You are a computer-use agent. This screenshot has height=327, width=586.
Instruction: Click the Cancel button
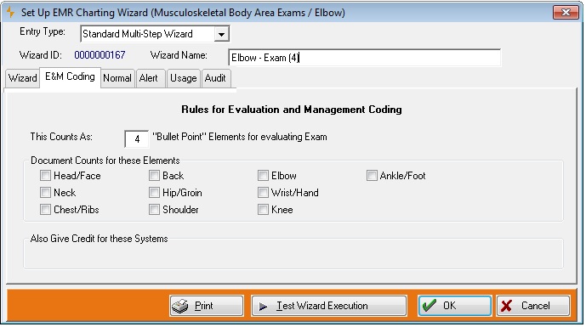533,306
